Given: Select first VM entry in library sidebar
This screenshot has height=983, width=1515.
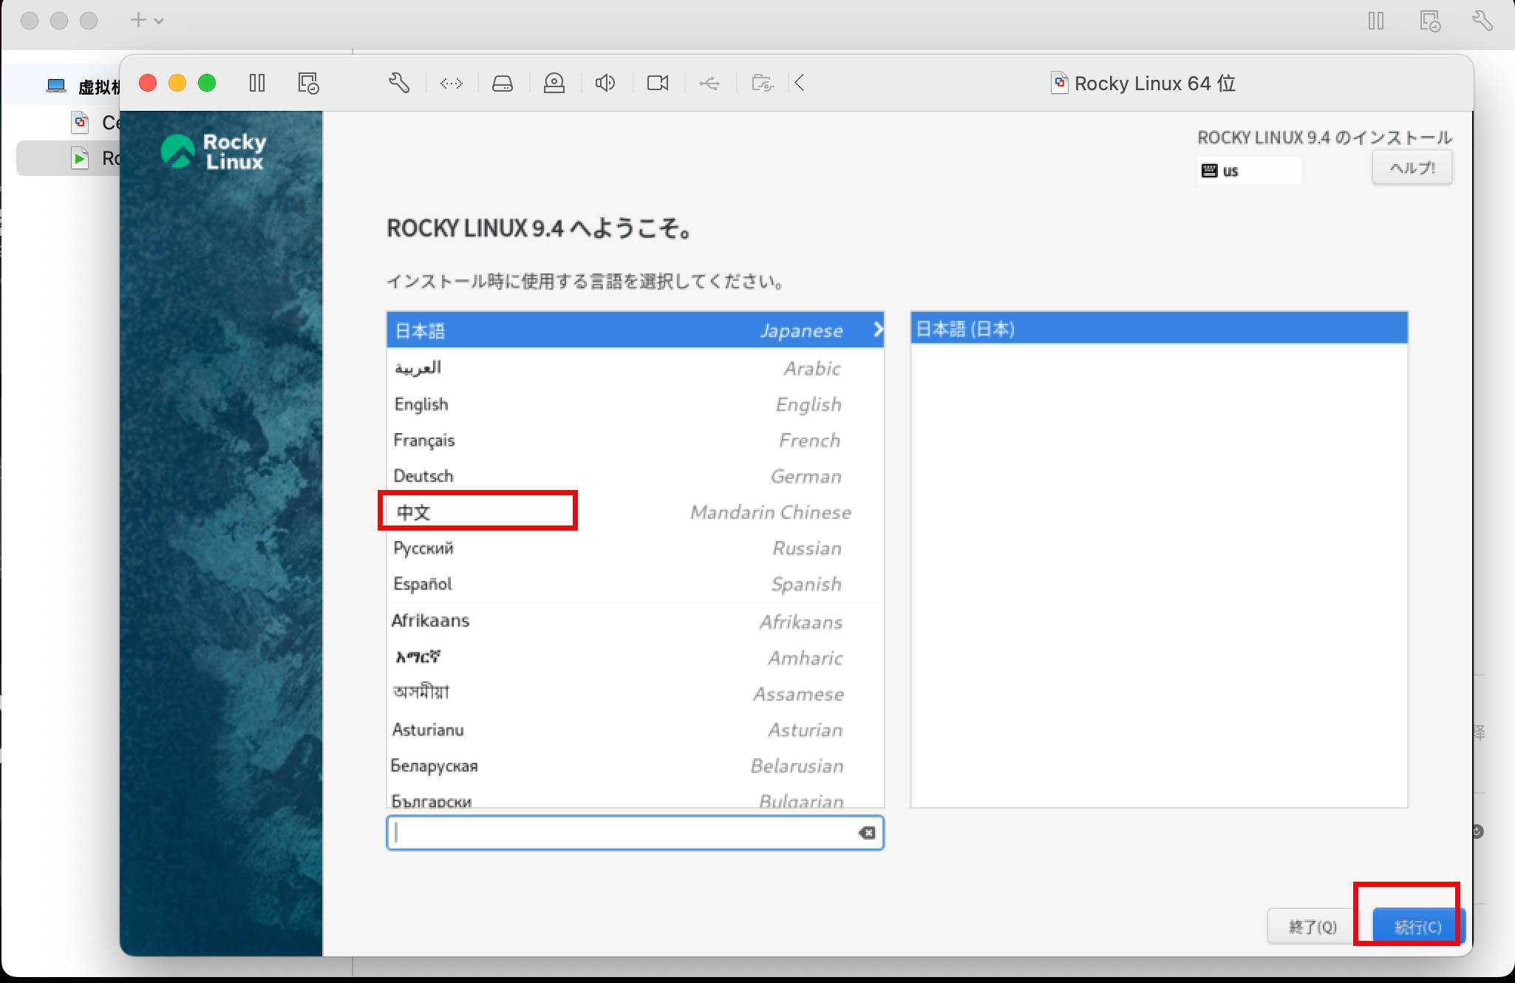Looking at the screenshot, I should point(68,122).
